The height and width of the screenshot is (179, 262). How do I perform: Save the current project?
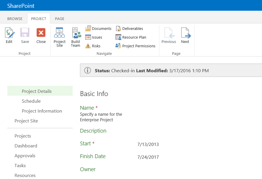point(25,32)
